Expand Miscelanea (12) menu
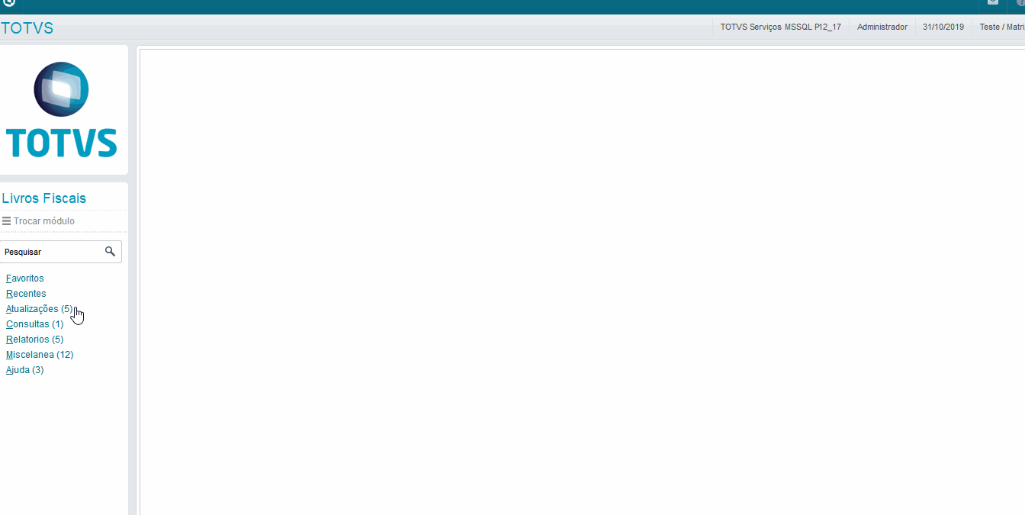This screenshot has height=515, width=1025. point(40,355)
